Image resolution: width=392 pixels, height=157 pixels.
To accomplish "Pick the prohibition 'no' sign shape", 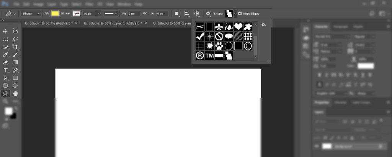I will pos(219,36).
